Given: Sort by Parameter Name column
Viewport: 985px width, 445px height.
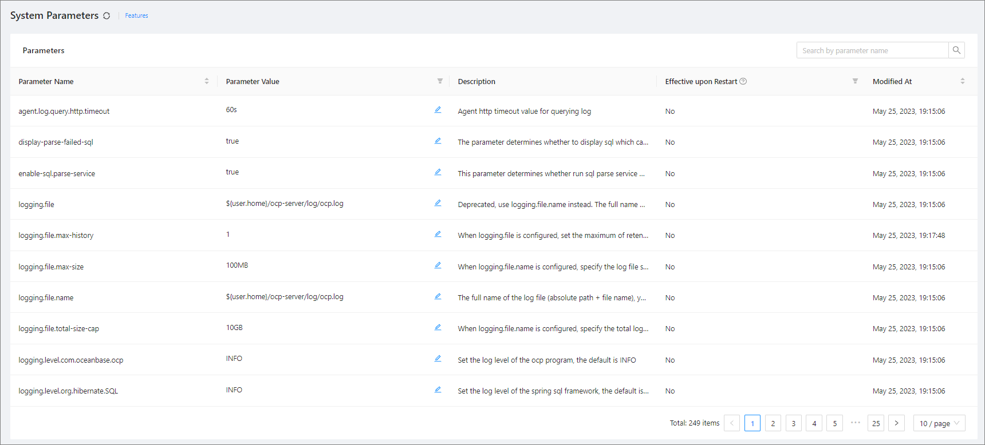Looking at the screenshot, I should tap(206, 81).
